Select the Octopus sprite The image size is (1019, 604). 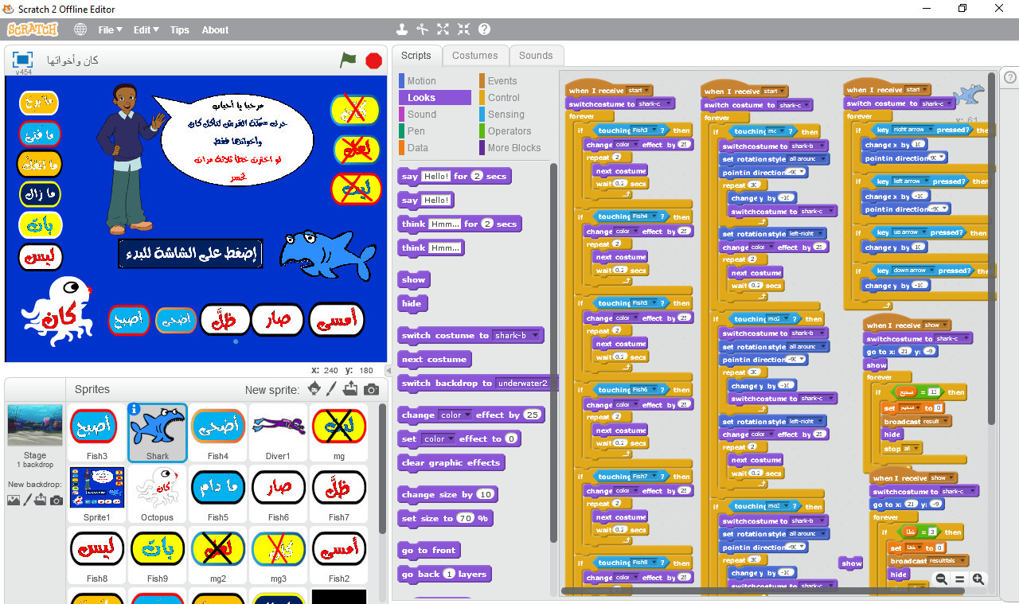pos(157,493)
